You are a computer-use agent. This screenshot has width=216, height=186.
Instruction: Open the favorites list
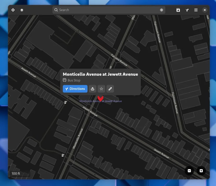[178, 10]
